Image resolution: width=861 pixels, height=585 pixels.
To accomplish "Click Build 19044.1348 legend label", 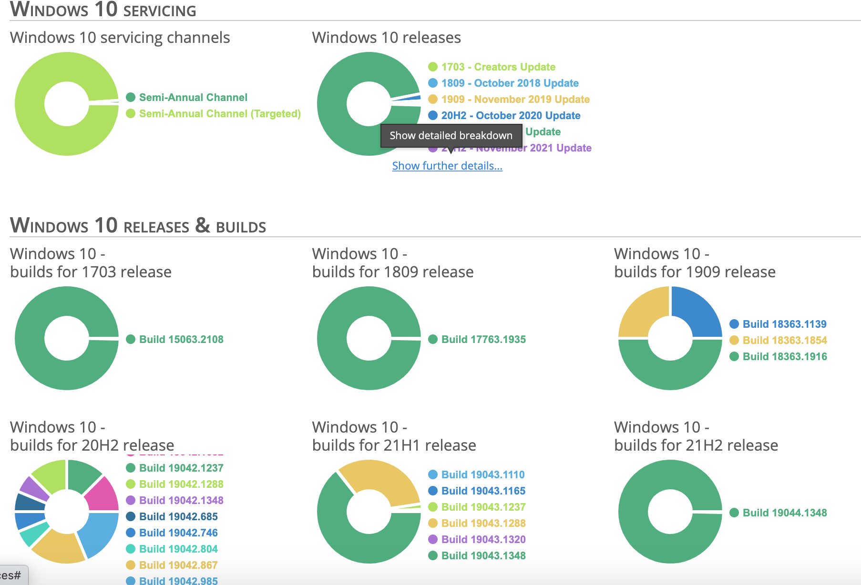I will tap(785, 513).
